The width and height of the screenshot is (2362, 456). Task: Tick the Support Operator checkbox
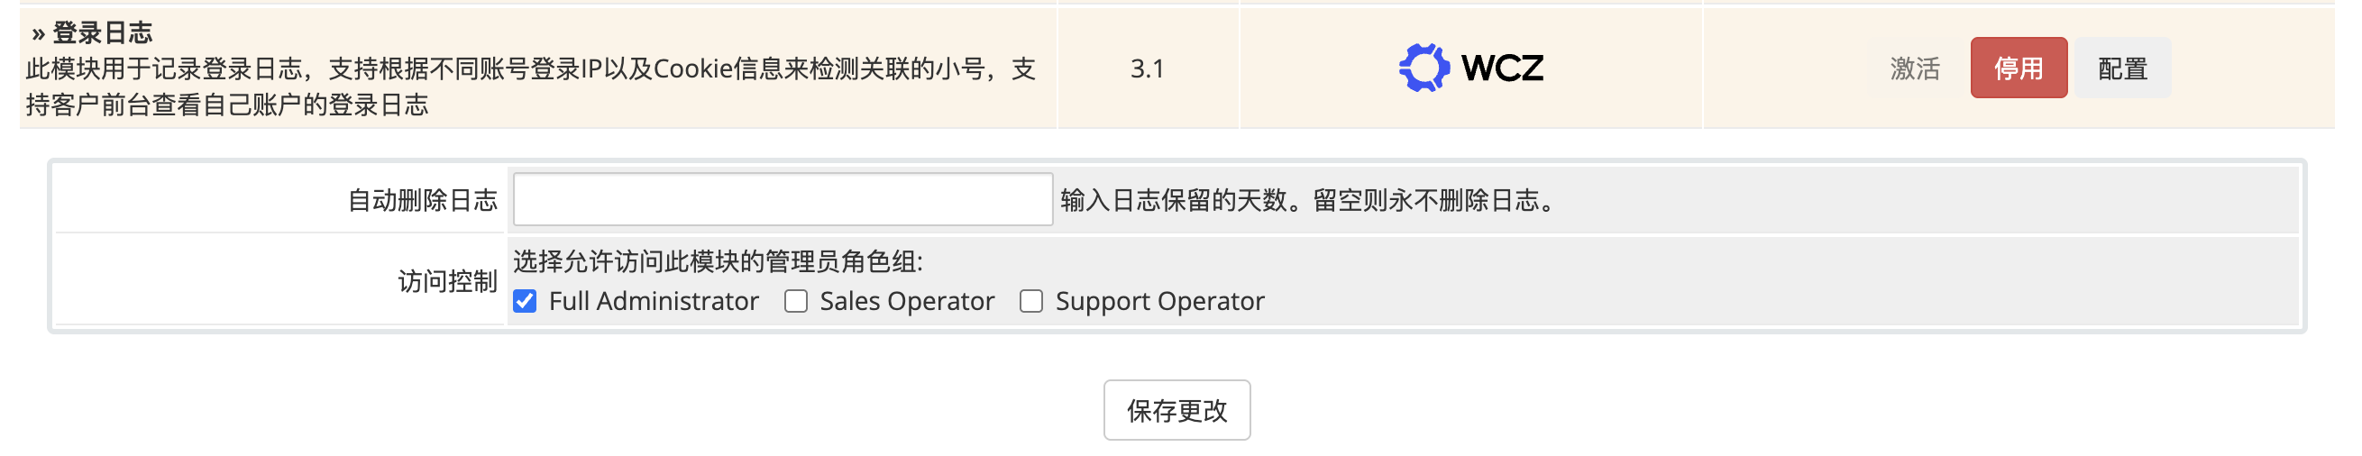(x=1031, y=301)
